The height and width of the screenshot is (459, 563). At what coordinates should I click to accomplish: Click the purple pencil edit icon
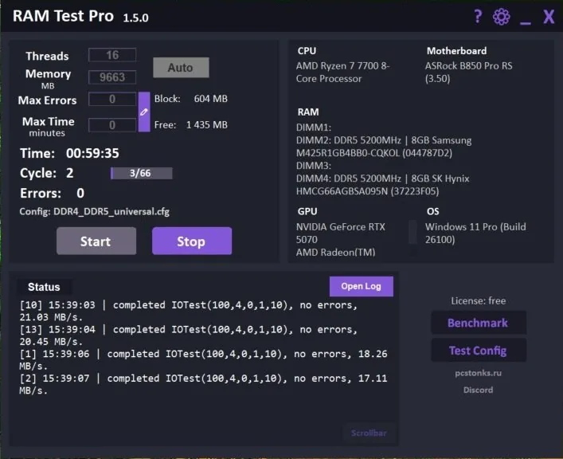144,112
